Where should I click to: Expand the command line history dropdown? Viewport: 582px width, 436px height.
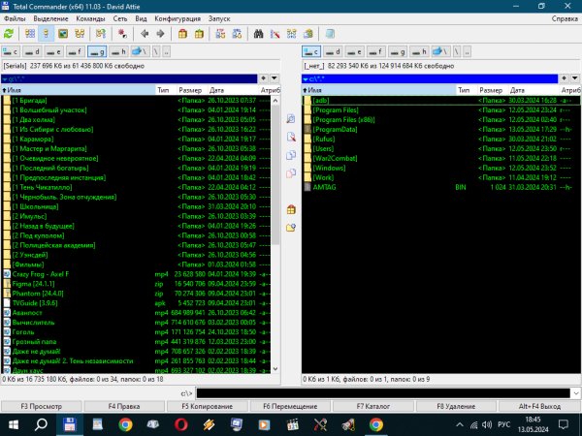click(575, 393)
